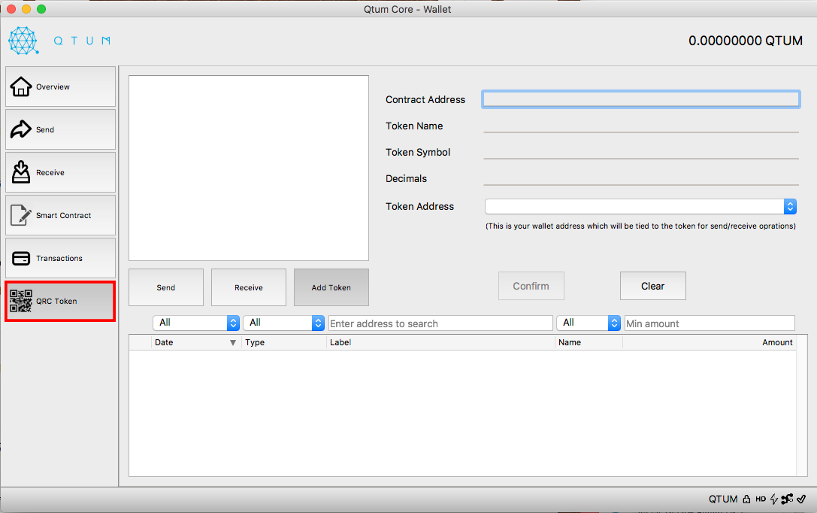Select the QRC Token sidebar item
Viewport: 817px width, 513px height.
click(x=60, y=302)
